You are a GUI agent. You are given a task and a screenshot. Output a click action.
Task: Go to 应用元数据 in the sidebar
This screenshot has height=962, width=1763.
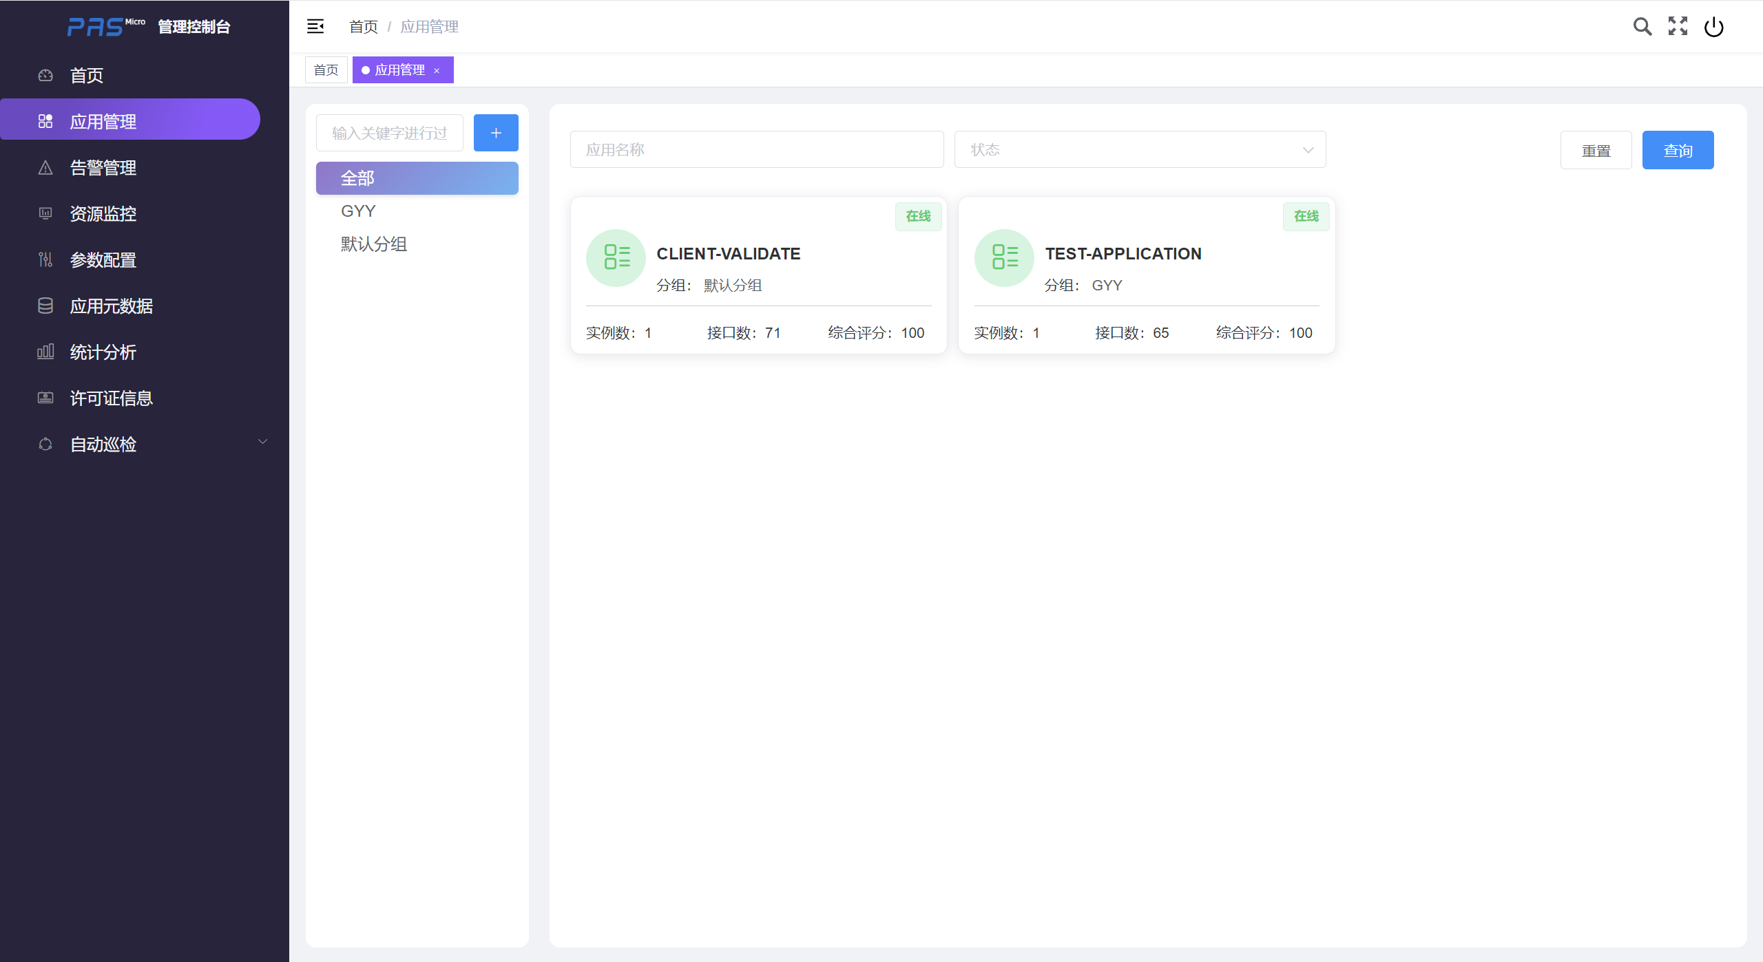pos(112,306)
